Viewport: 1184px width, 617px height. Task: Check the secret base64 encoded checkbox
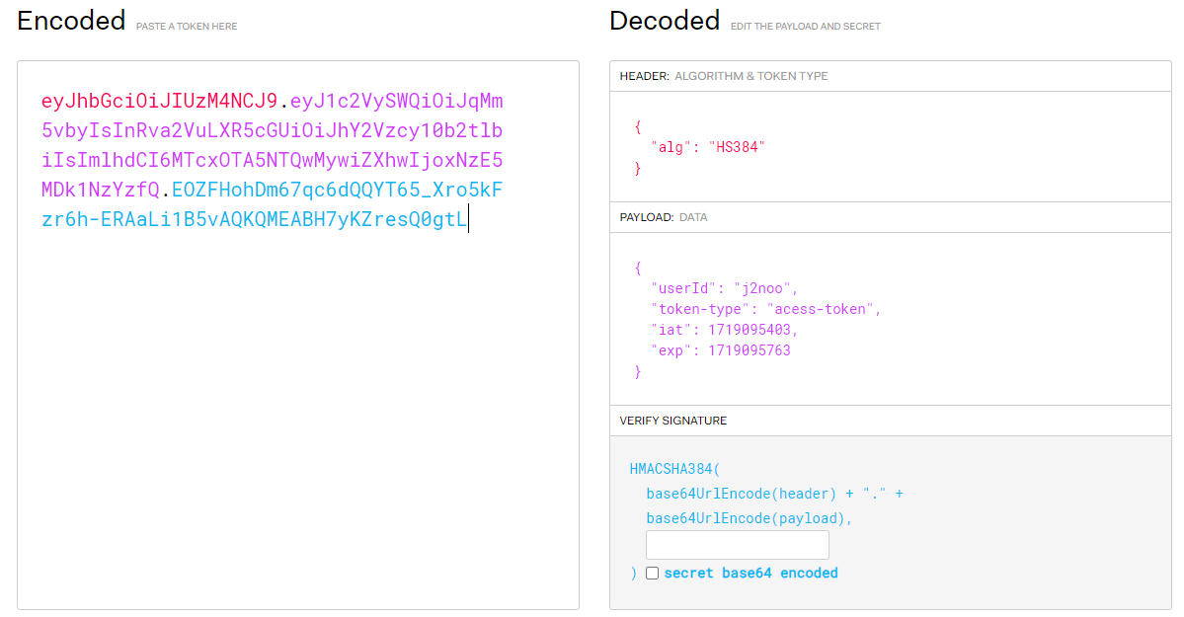[x=652, y=574]
